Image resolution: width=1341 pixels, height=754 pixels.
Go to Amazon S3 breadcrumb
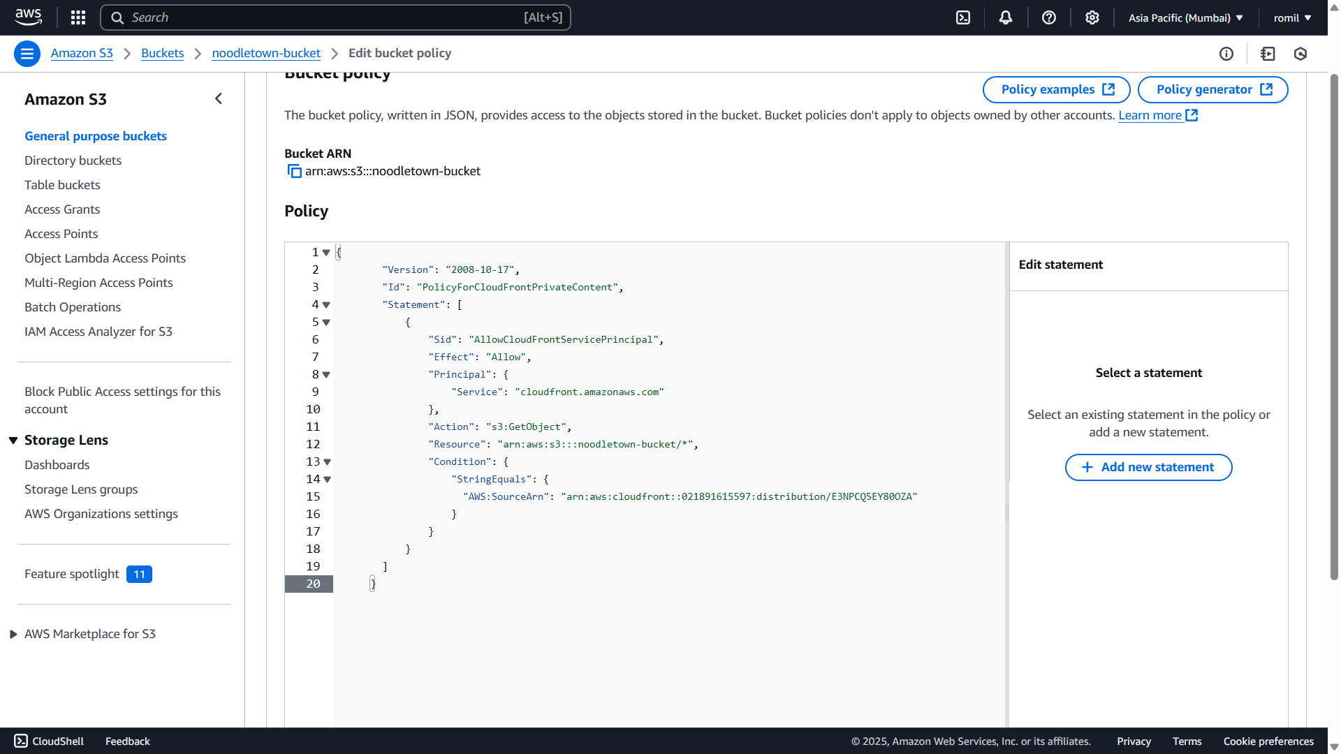tap(82, 53)
